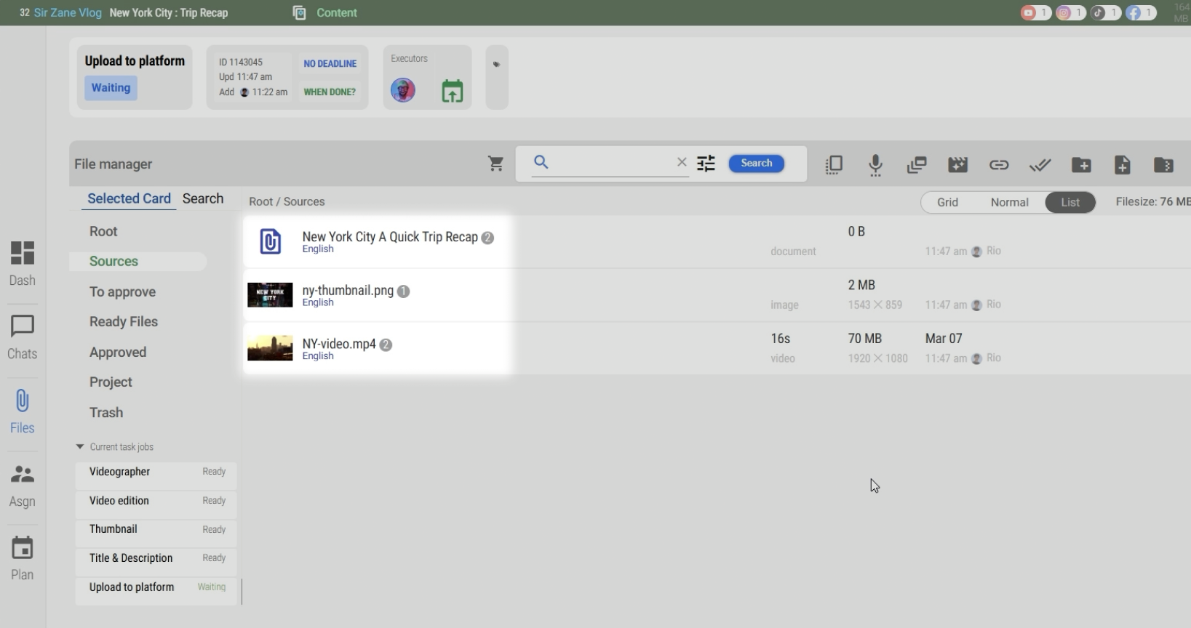Viewport: 1191px width, 628px height.
Task: Switch to the Search tab
Action: pos(203,198)
